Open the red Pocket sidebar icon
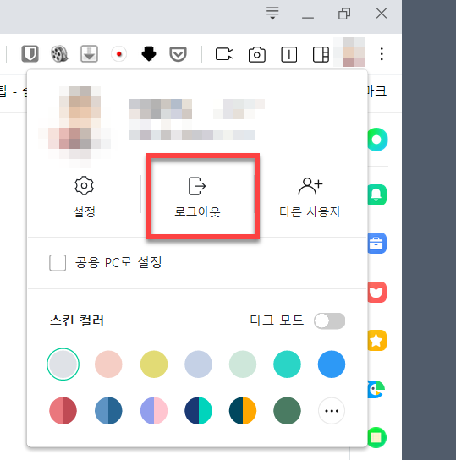This screenshot has width=456, height=460. click(x=377, y=293)
